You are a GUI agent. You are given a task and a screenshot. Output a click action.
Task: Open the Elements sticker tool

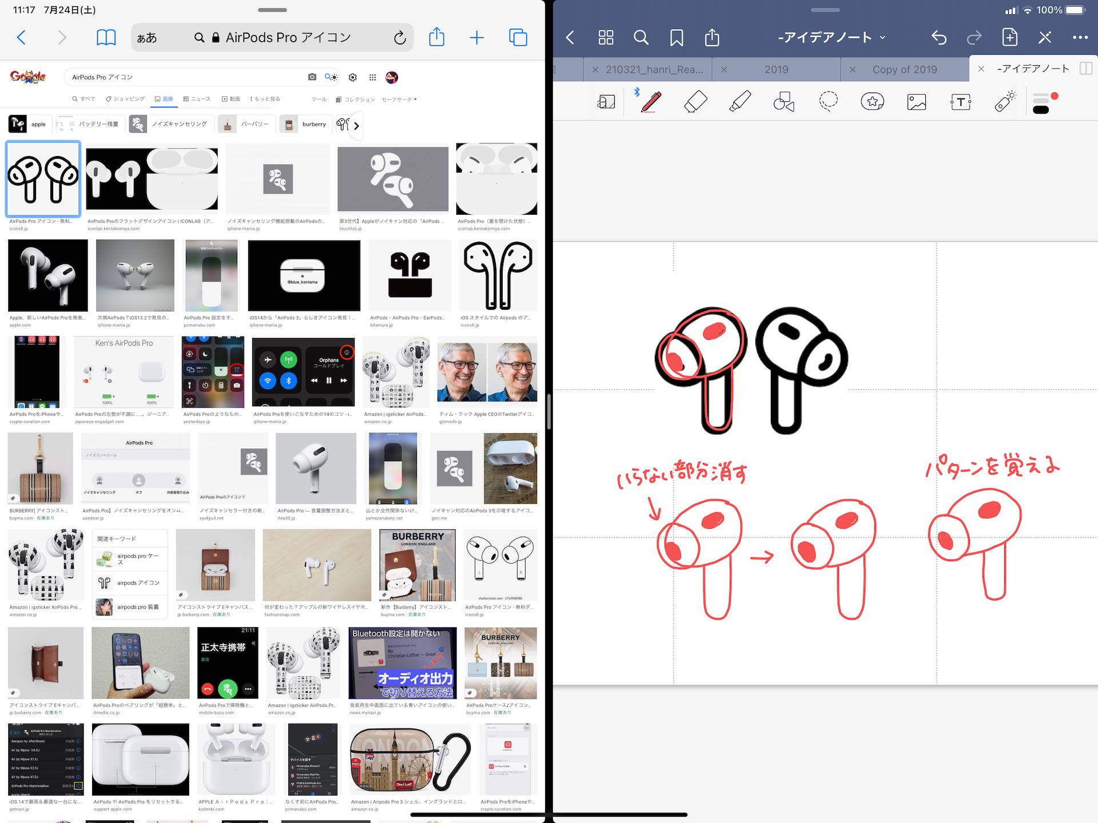pos(872,102)
